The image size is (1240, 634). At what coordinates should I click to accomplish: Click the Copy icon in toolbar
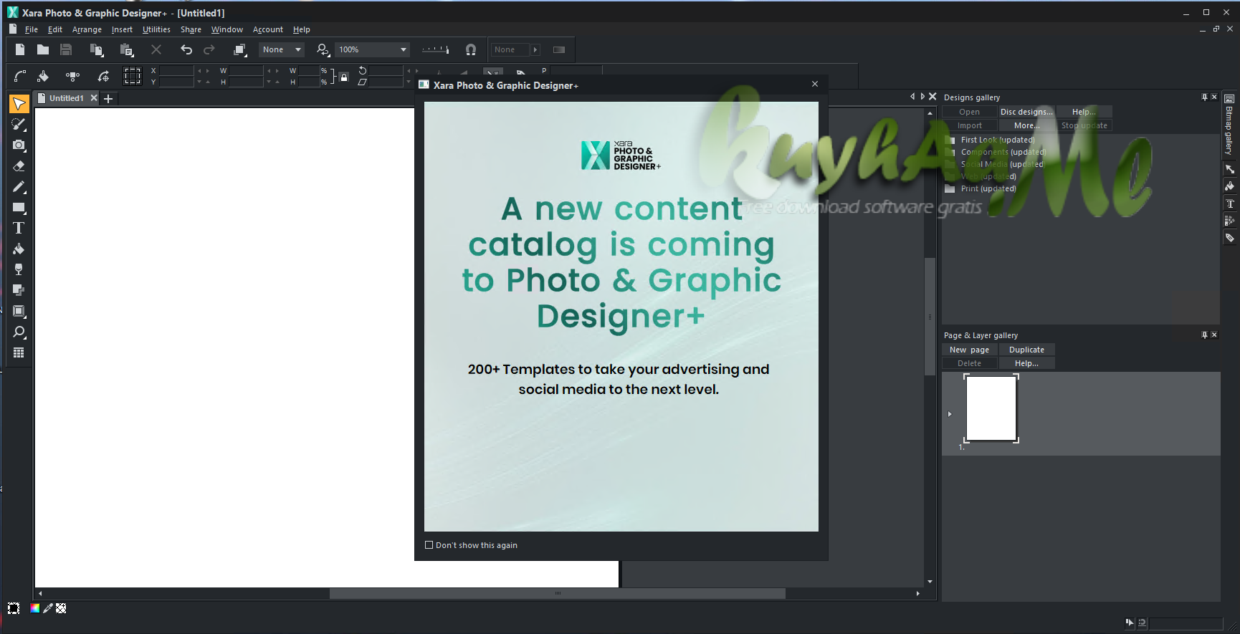coord(96,49)
